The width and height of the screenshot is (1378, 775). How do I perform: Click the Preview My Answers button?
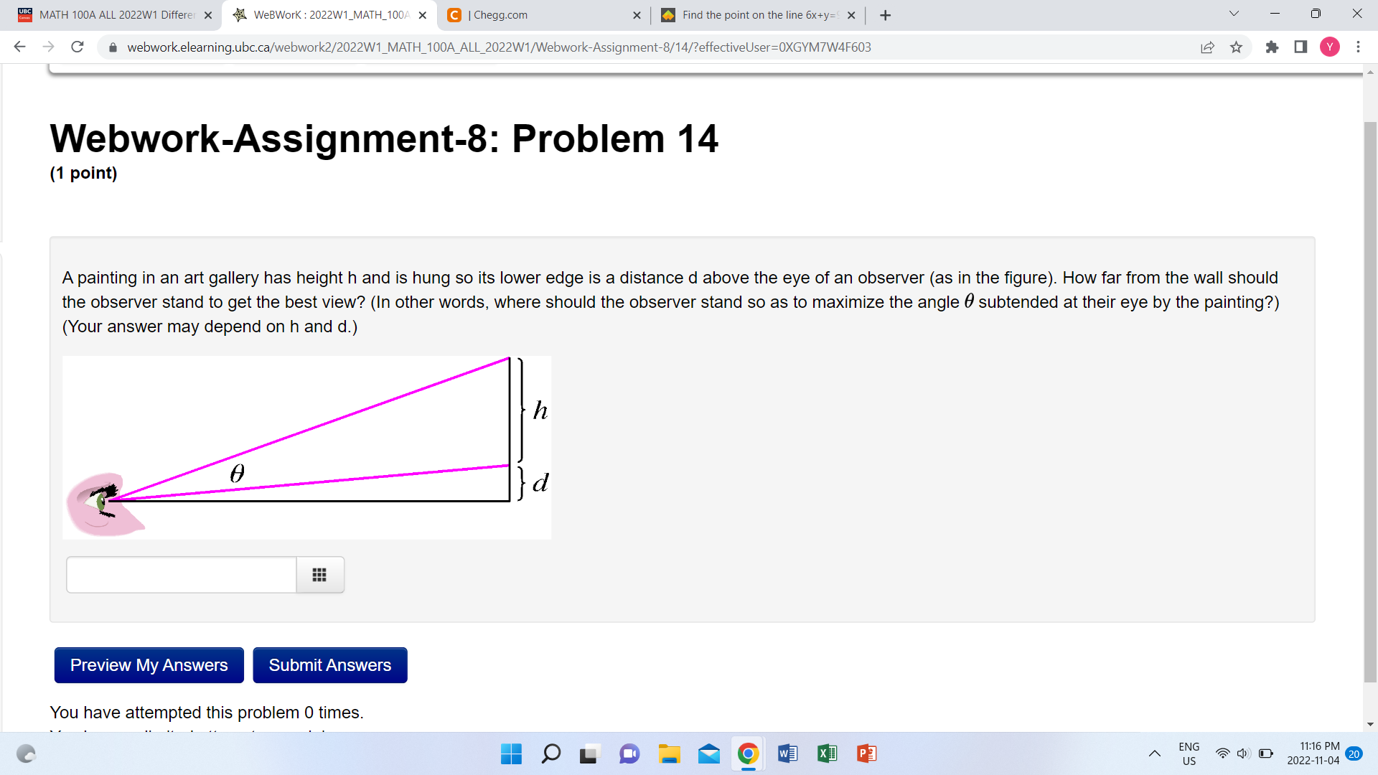(149, 664)
